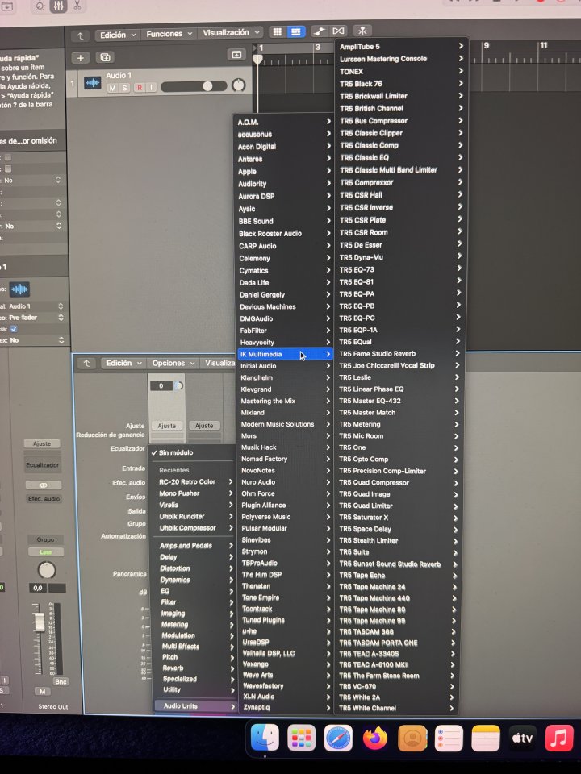Open Contacts in the Dock
The height and width of the screenshot is (774, 581).
pyautogui.click(x=412, y=739)
